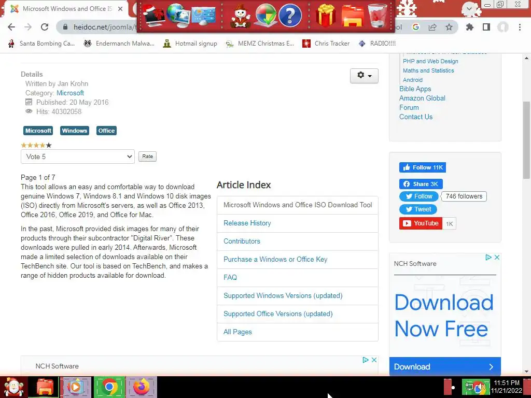Open the gear options dropdown
Viewport: 531px width, 398px height.
pos(364,76)
